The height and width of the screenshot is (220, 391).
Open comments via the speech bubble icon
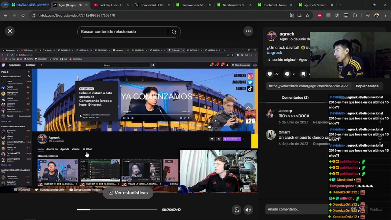click(287, 74)
